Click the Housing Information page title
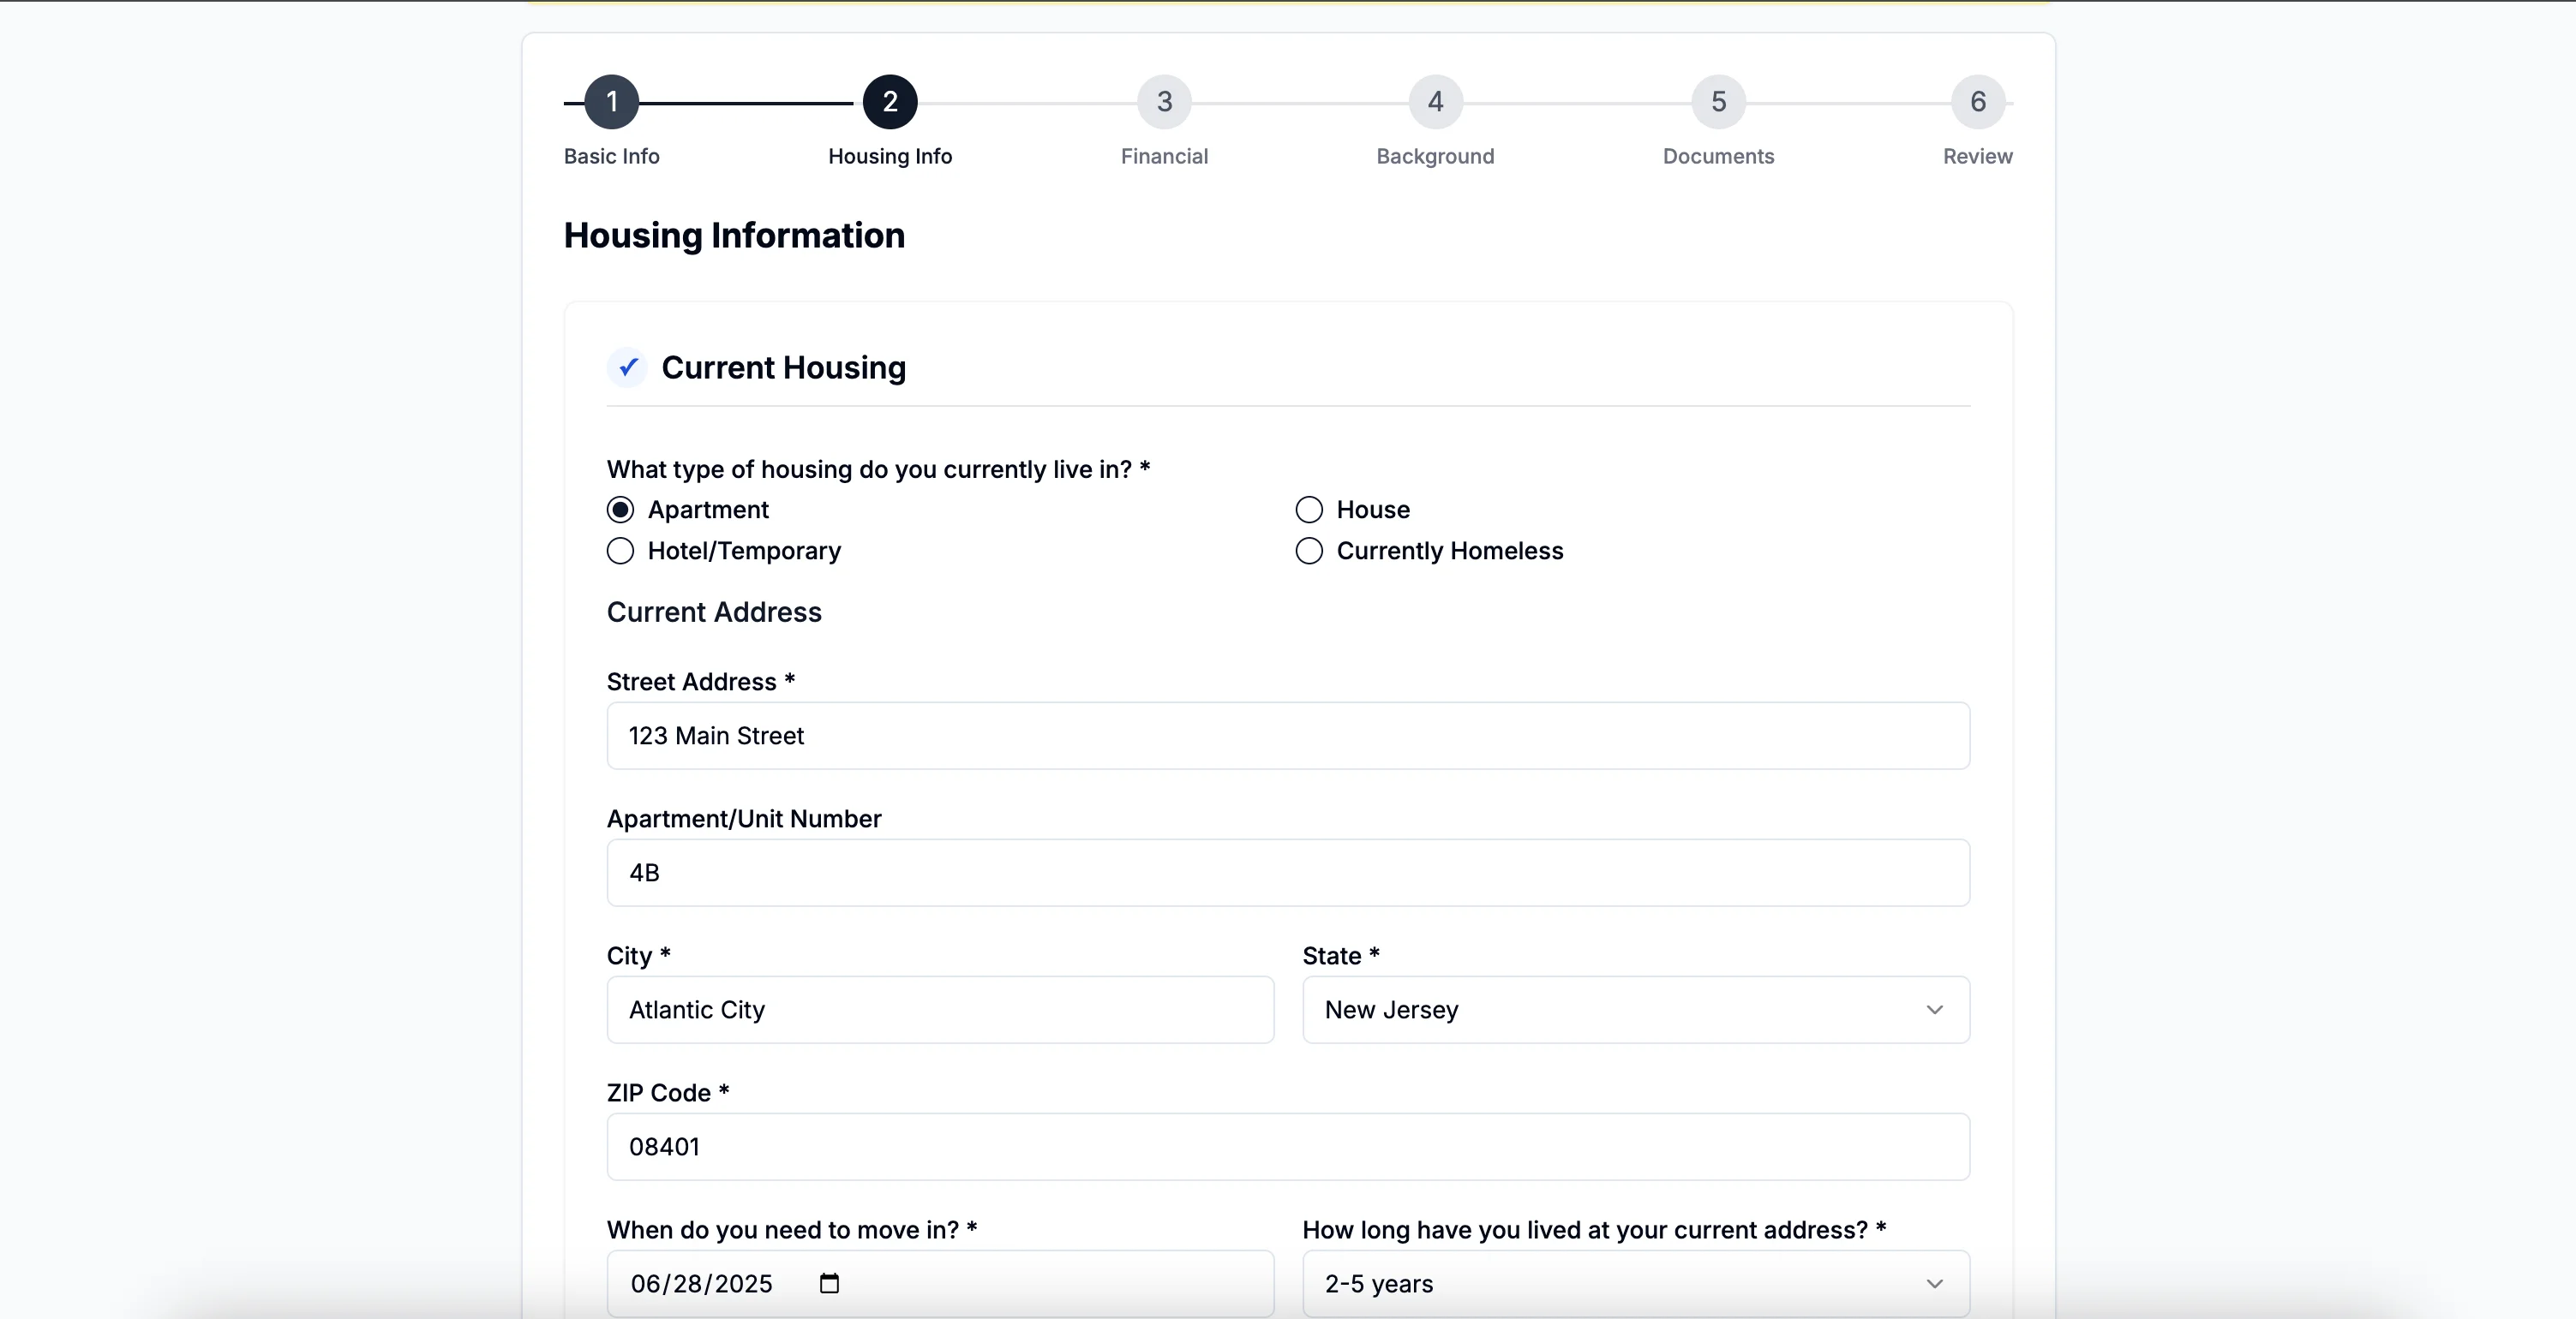 coord(734,236)
